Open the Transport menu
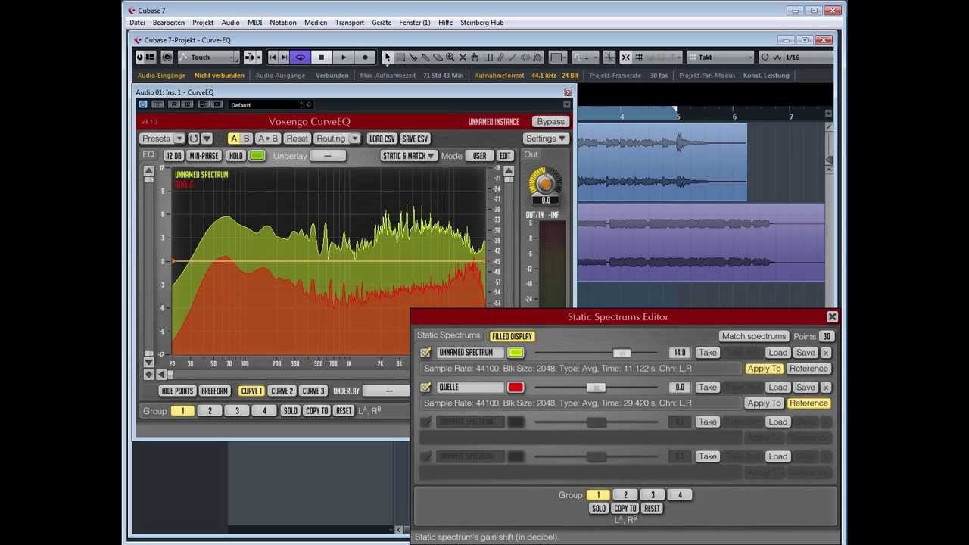This screenshot has height=545, width=969. (350, 23)
